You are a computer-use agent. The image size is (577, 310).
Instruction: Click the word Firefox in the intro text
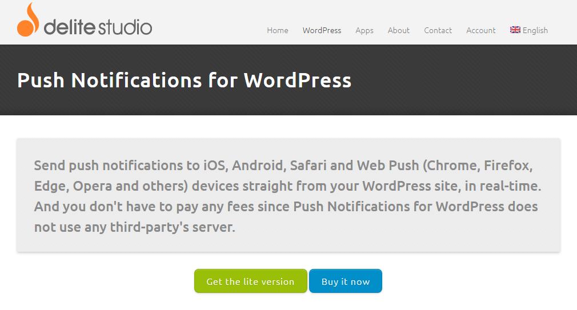coord(508,166)
